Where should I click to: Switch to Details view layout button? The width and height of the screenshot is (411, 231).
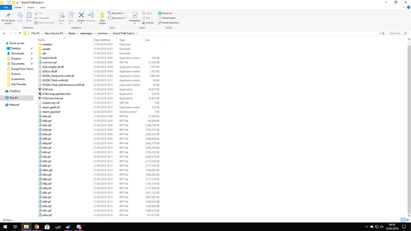403,220
